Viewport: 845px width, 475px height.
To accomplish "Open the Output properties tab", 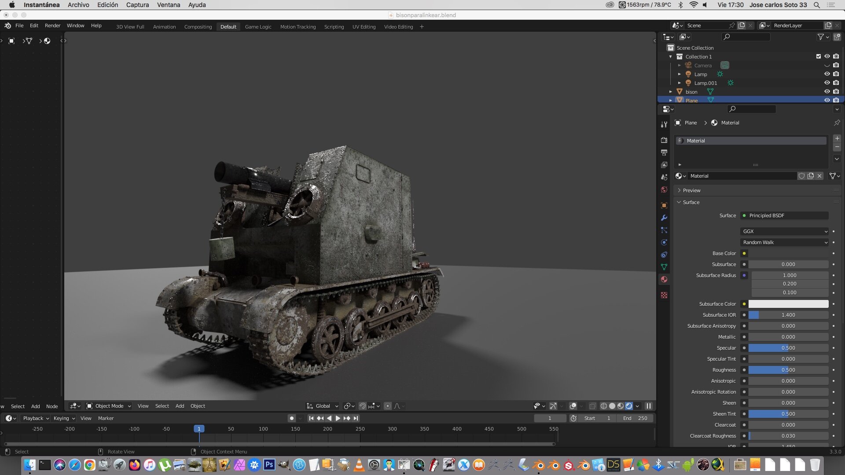I will pos(664,153).
